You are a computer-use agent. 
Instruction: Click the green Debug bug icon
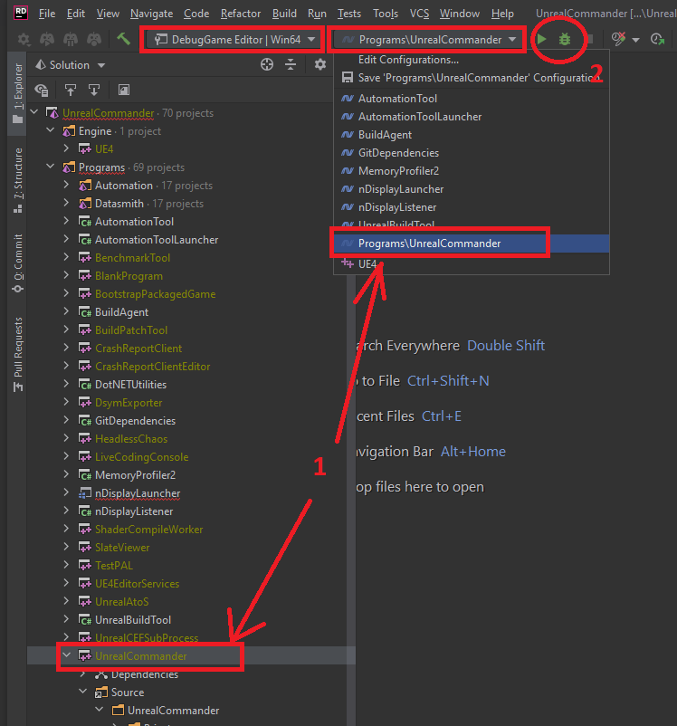tap(565, 39)
